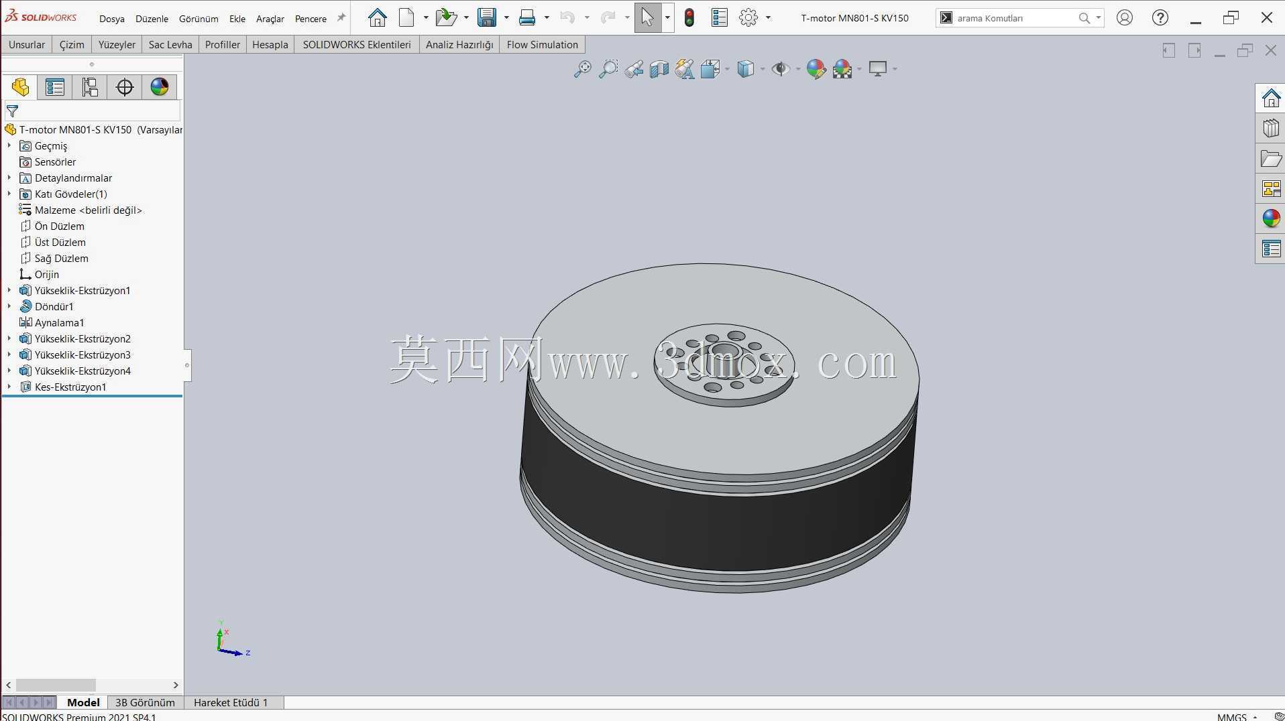Open the Düzenle menu
Viewport: 1285px width, 721px height.
(152, 19)
